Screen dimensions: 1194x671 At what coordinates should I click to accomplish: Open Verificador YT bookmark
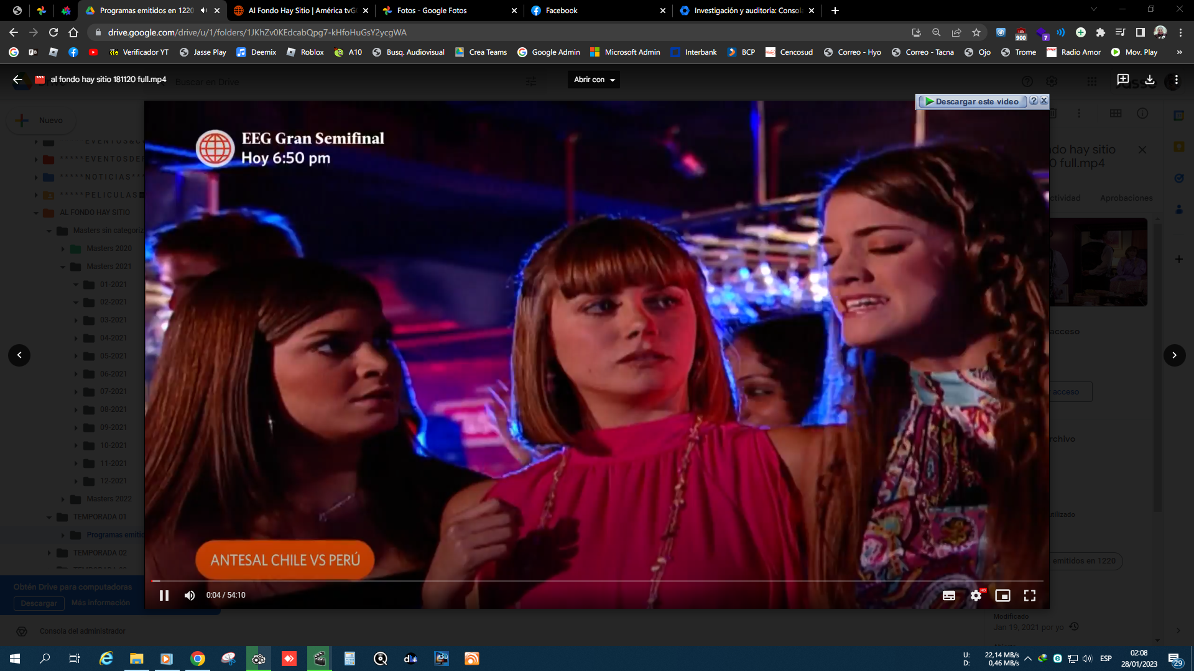tap(139, 52)
